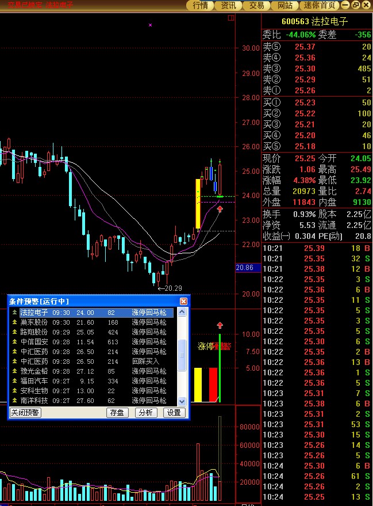Open the 行情 tab
The width and height of the screenshot is (373, 506).
click(201, 5)
